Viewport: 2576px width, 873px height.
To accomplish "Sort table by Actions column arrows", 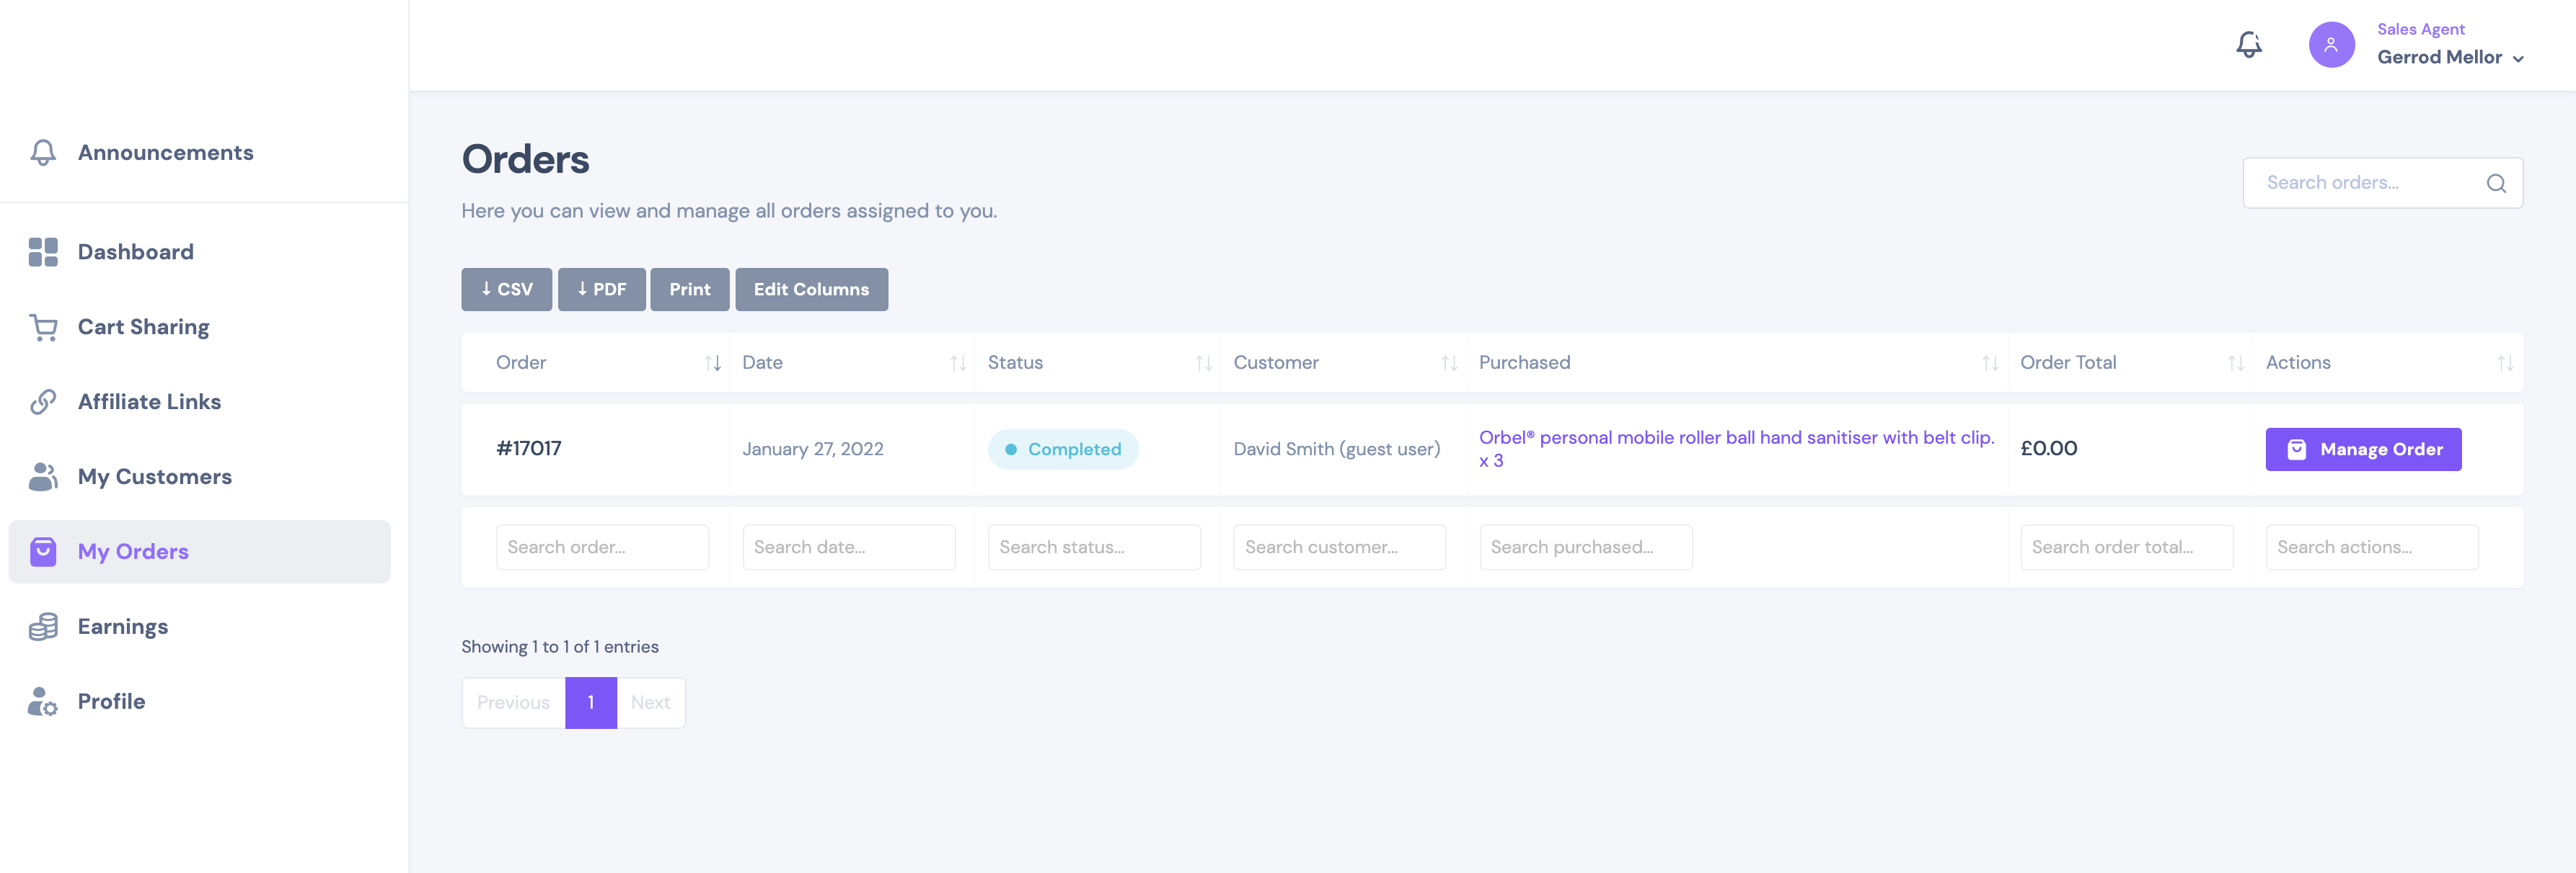I will coord(2505,362).
